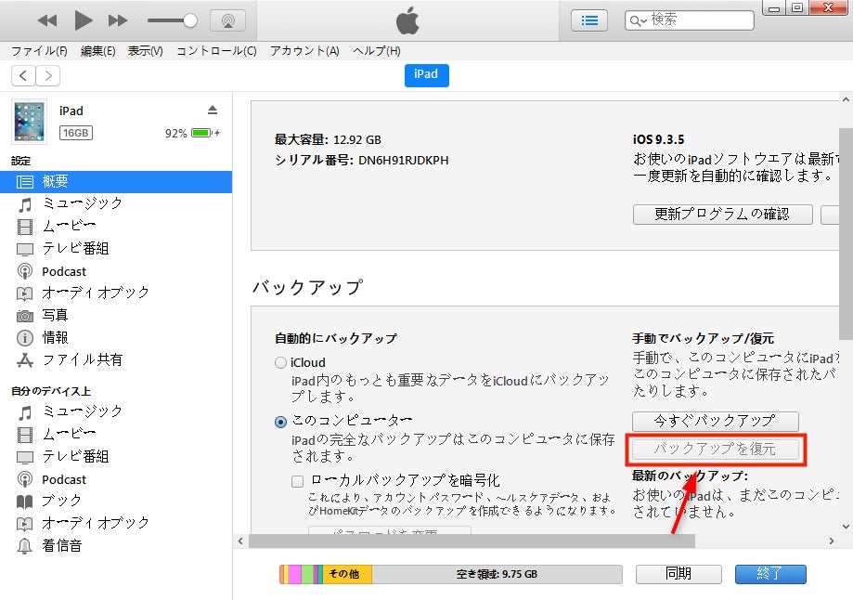This screenshot has width=853, height=600.
Task: Click the book icon next to ブック
Action: click(x=24, y=502)
